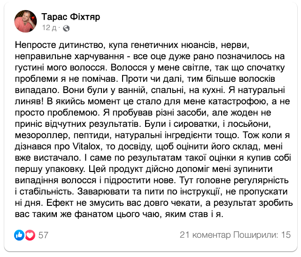Click the red heart reaction icon
301x257 pixels.
pyautogui.click(x=30, y=235)
